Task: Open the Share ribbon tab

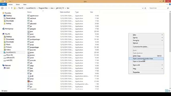Action: point(18,5)
